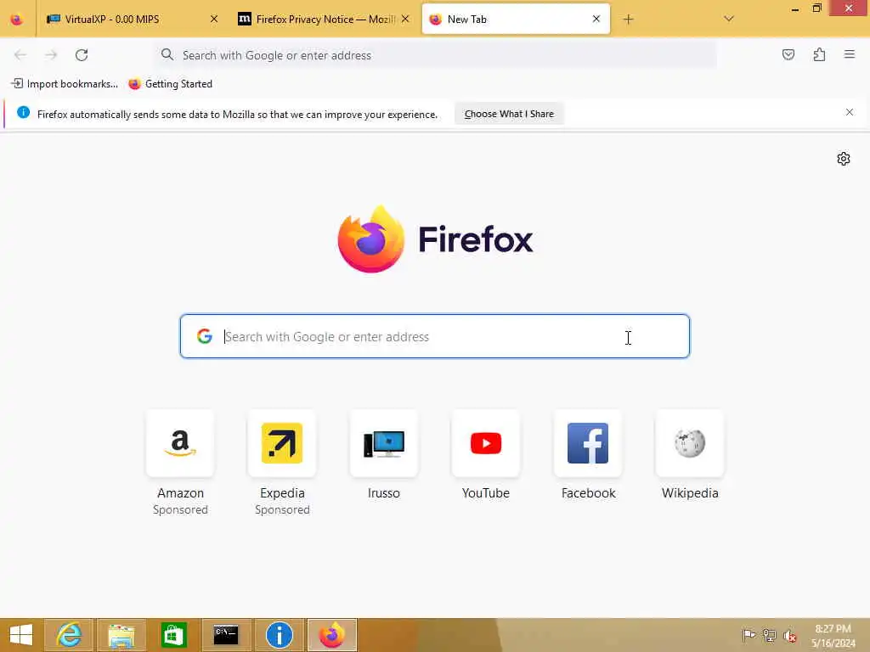Image resolution: width=870 pixels, height=652 pixels.
Task: Close the New Tab tab
Action: point(596,20)
